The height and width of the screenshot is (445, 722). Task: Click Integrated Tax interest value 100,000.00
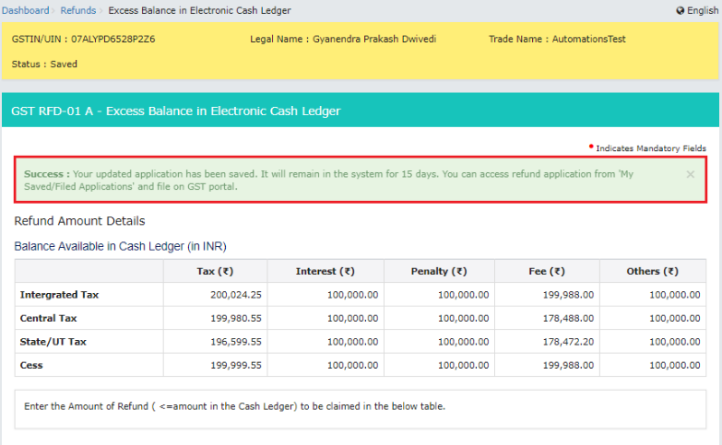point(353,295)
